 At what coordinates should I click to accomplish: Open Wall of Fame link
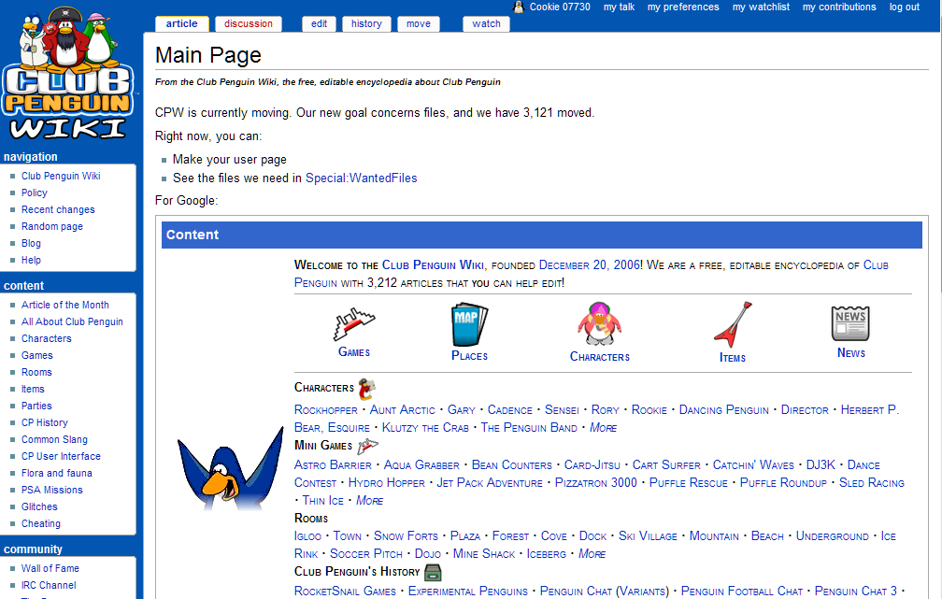[x=50, y=568]
